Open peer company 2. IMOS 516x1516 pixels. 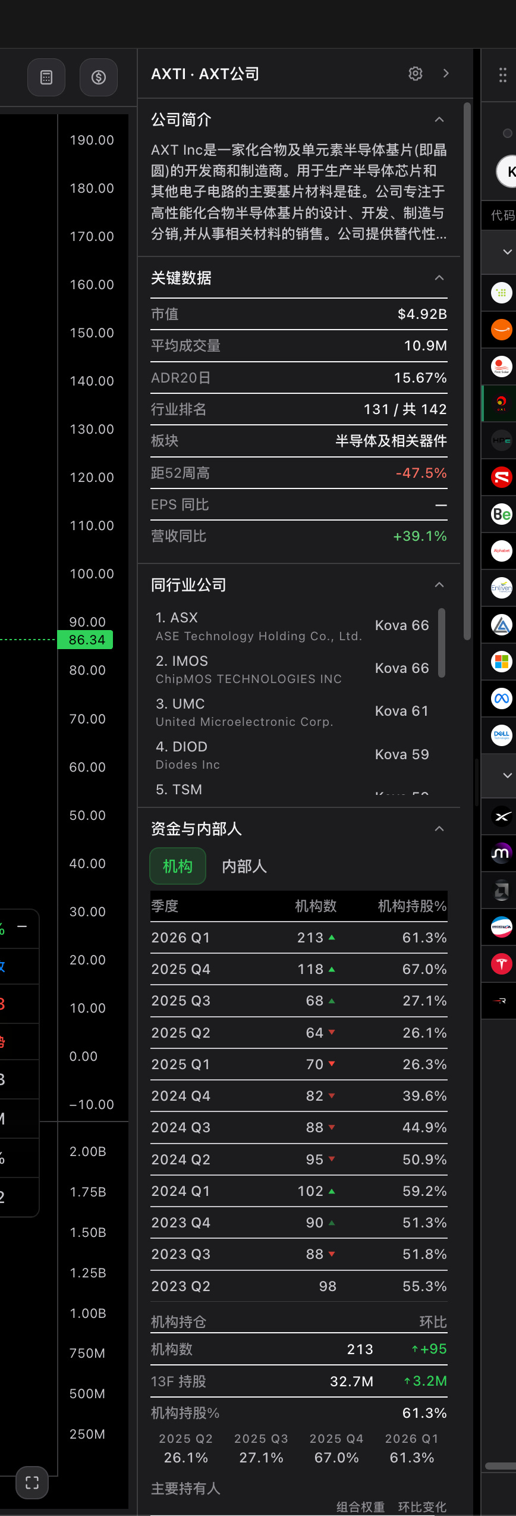(x=292, y=669)
